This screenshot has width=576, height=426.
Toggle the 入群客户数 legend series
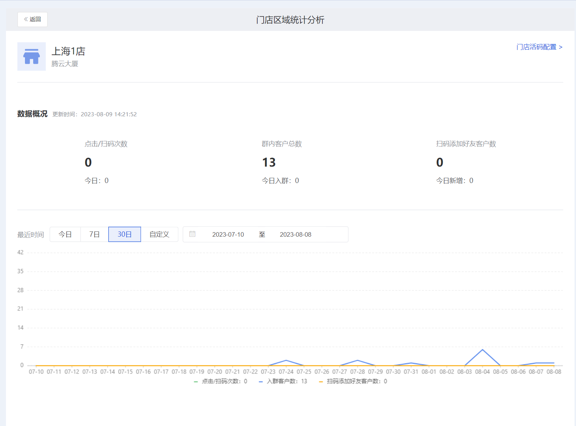pyautogui.click(x=283, y=381)
